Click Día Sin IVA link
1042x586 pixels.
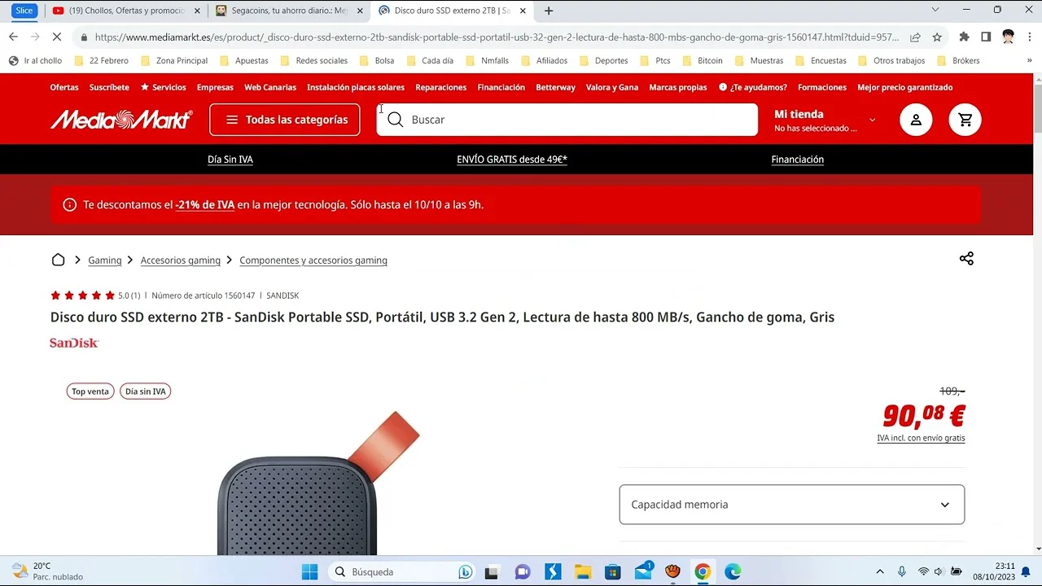click(x=230, y=160)
